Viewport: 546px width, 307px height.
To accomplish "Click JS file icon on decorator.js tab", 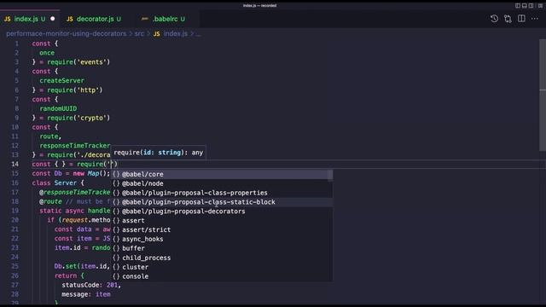I will point(70,19).
